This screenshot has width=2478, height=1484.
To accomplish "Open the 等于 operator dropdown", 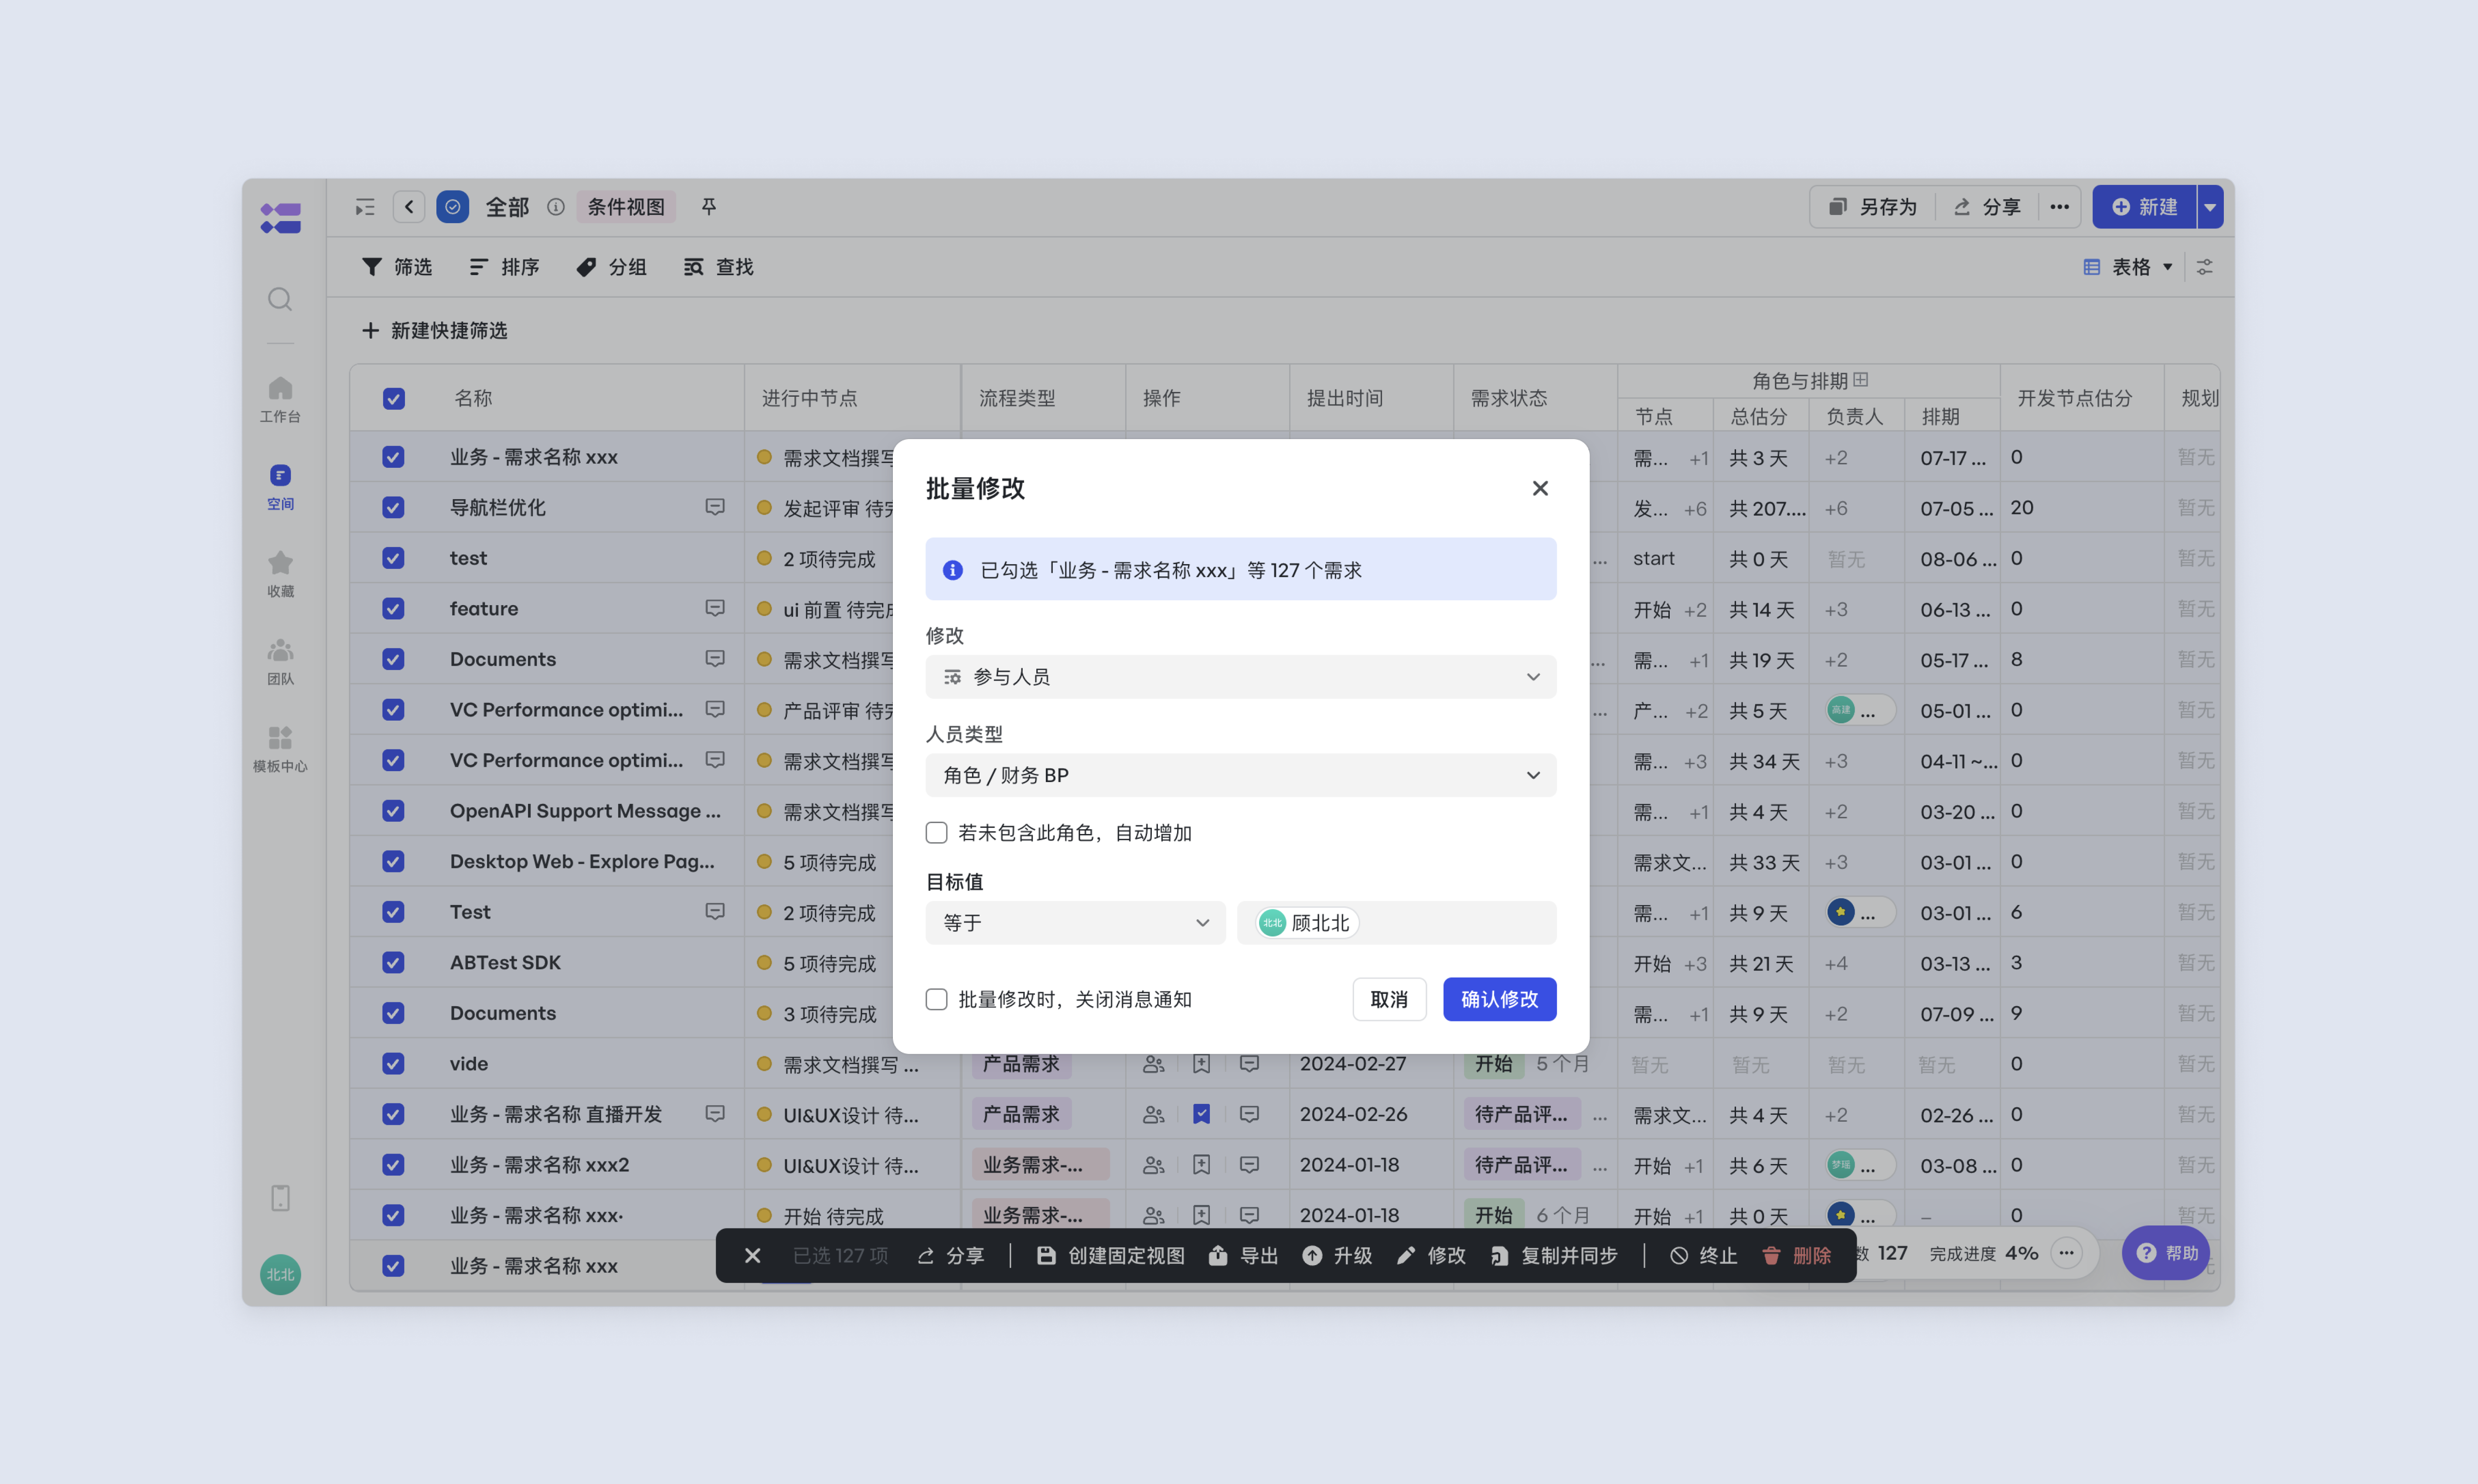I will tap(1076, 922).
